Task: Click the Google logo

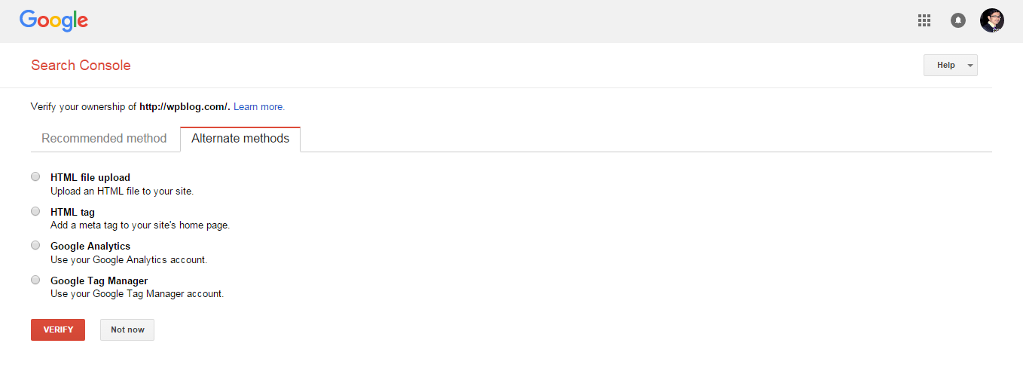Action: click(x=54, y=21)
